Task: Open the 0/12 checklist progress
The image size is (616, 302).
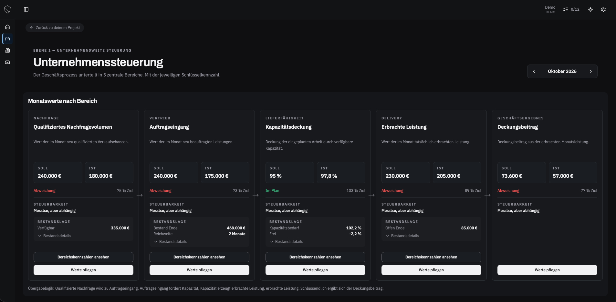Action: (571, 9)
